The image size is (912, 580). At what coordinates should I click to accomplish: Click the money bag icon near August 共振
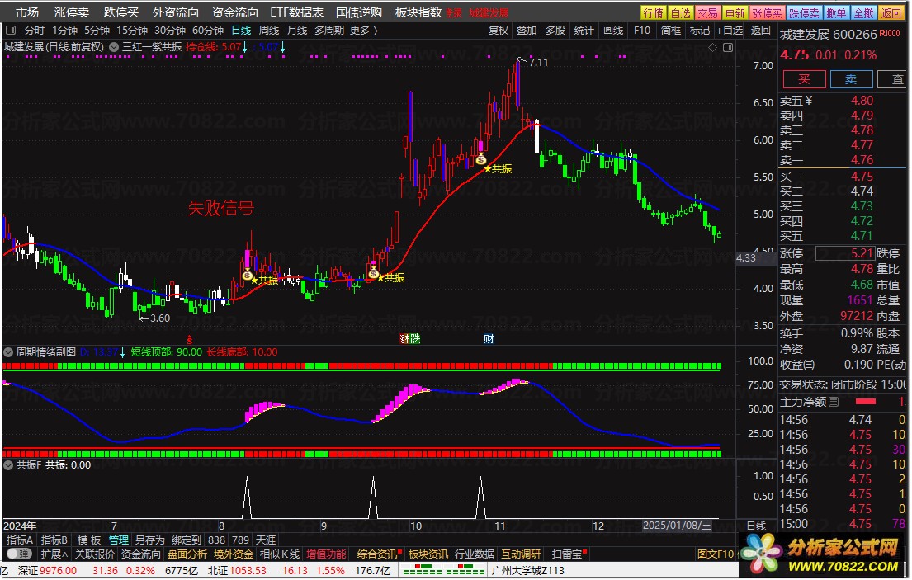pyautogui.click(x=248, y=274)
